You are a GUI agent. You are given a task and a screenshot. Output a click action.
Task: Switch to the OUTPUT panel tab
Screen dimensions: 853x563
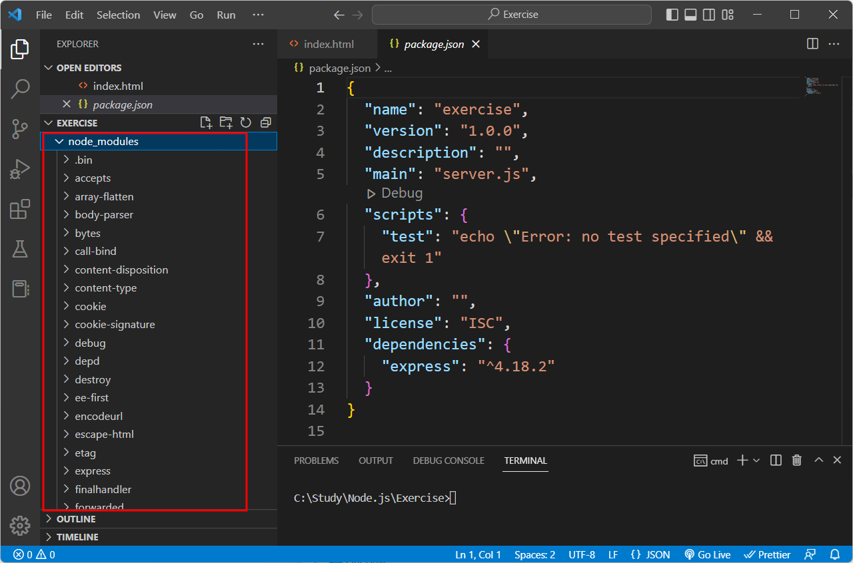[376, 461]
